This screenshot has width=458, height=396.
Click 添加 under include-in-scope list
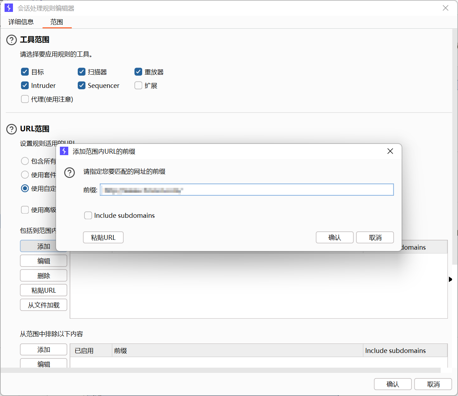tap(43, 246)
